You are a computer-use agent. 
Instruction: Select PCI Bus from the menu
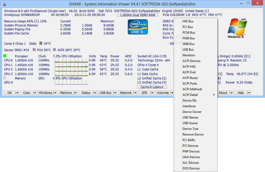pyautogui.click(x=195, y=27)
